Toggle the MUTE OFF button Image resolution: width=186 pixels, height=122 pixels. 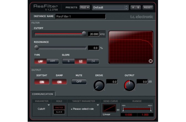tap(79, 82)
